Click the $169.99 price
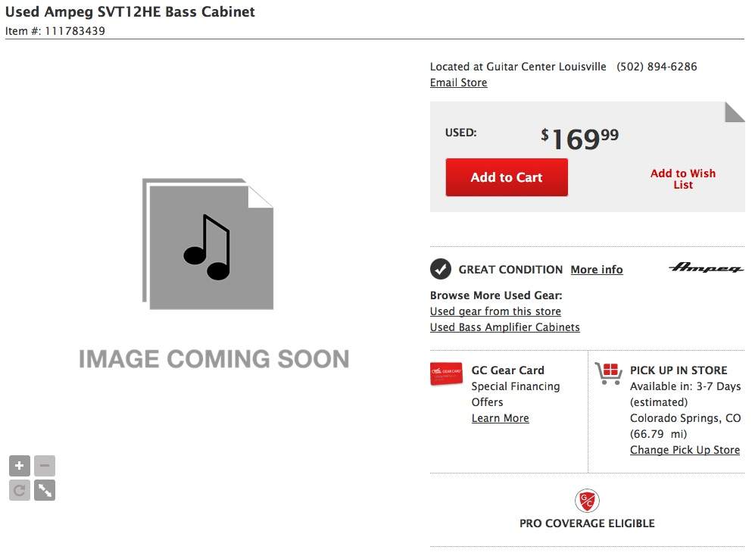752x553 pixels. tap(580, 139)
